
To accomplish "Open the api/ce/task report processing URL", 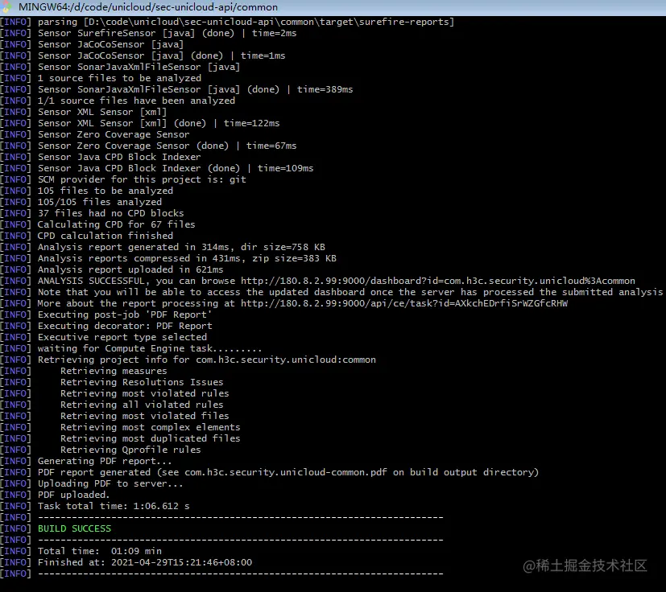I will point(404,303).
